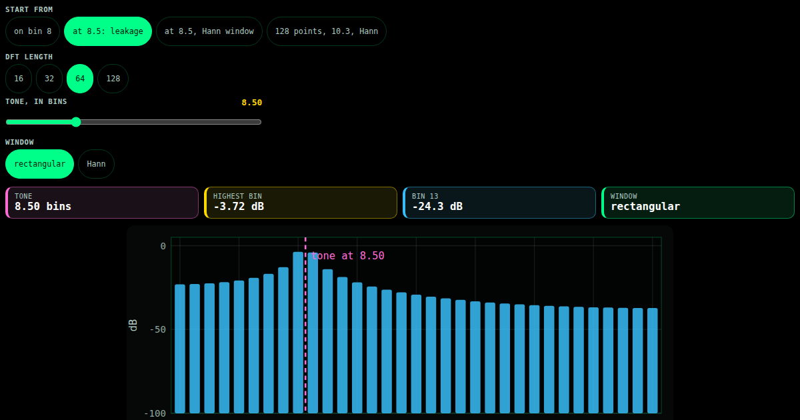Click the -50 y-axis tick label

coord(157,329)
